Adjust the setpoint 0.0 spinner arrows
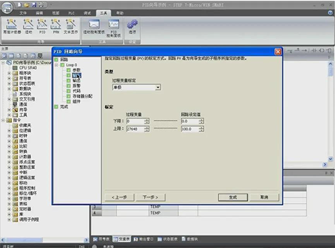 coord(202,121)
